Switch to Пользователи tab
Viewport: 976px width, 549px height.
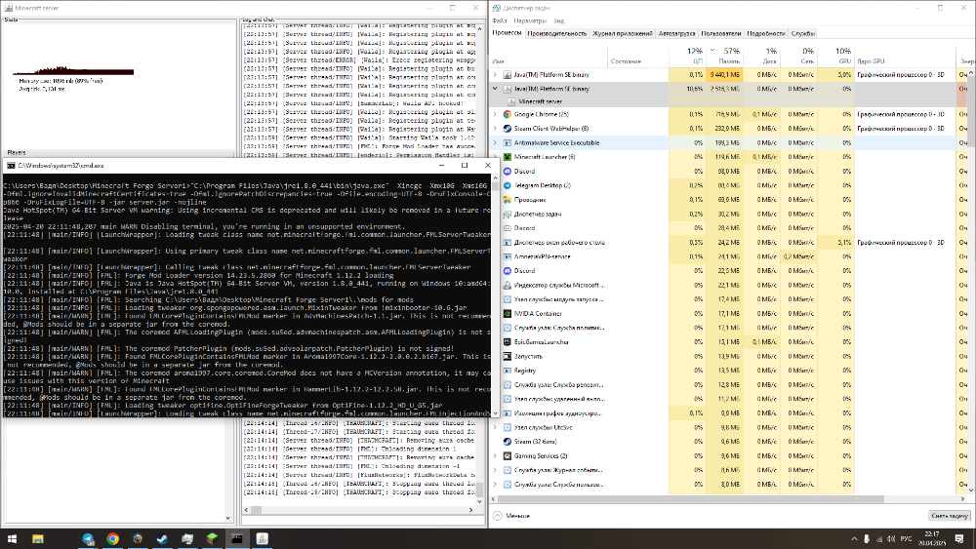(721, 33)
